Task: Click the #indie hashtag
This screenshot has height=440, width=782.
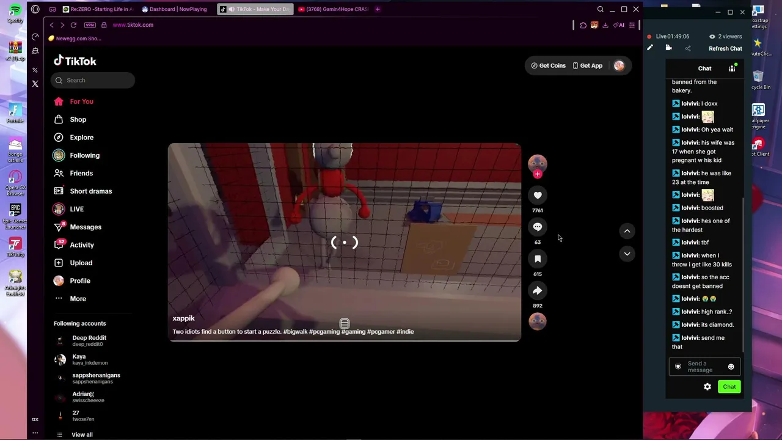Action: point(405,332)
